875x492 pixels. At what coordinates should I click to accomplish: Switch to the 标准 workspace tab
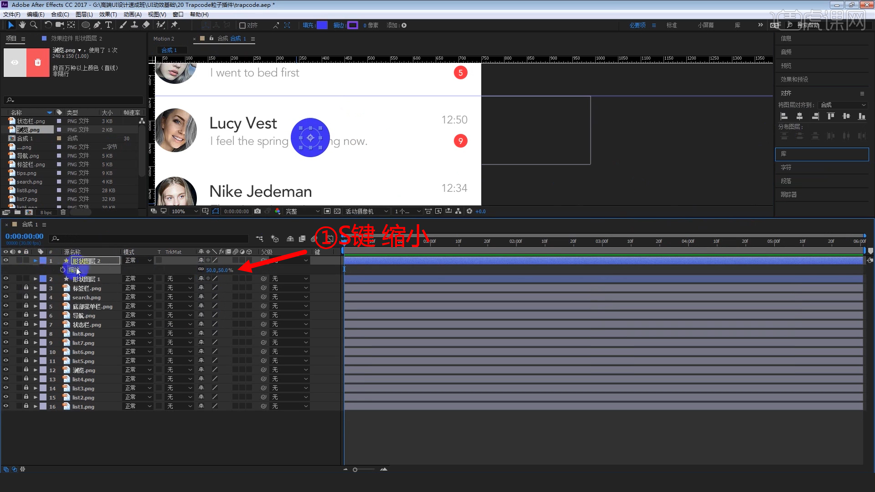tap(671, 26)
